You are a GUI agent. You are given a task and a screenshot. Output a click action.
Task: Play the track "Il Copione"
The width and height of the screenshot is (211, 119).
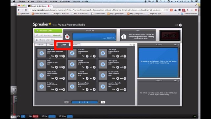56,89
